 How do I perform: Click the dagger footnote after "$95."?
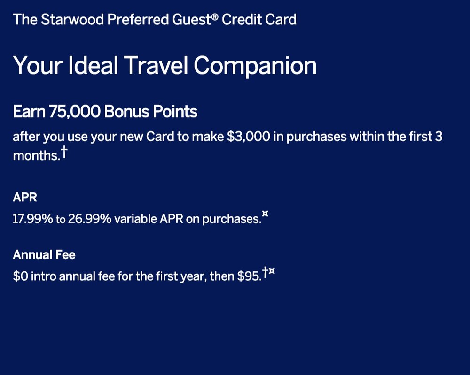pyautogui.click(x=265, y=272)
